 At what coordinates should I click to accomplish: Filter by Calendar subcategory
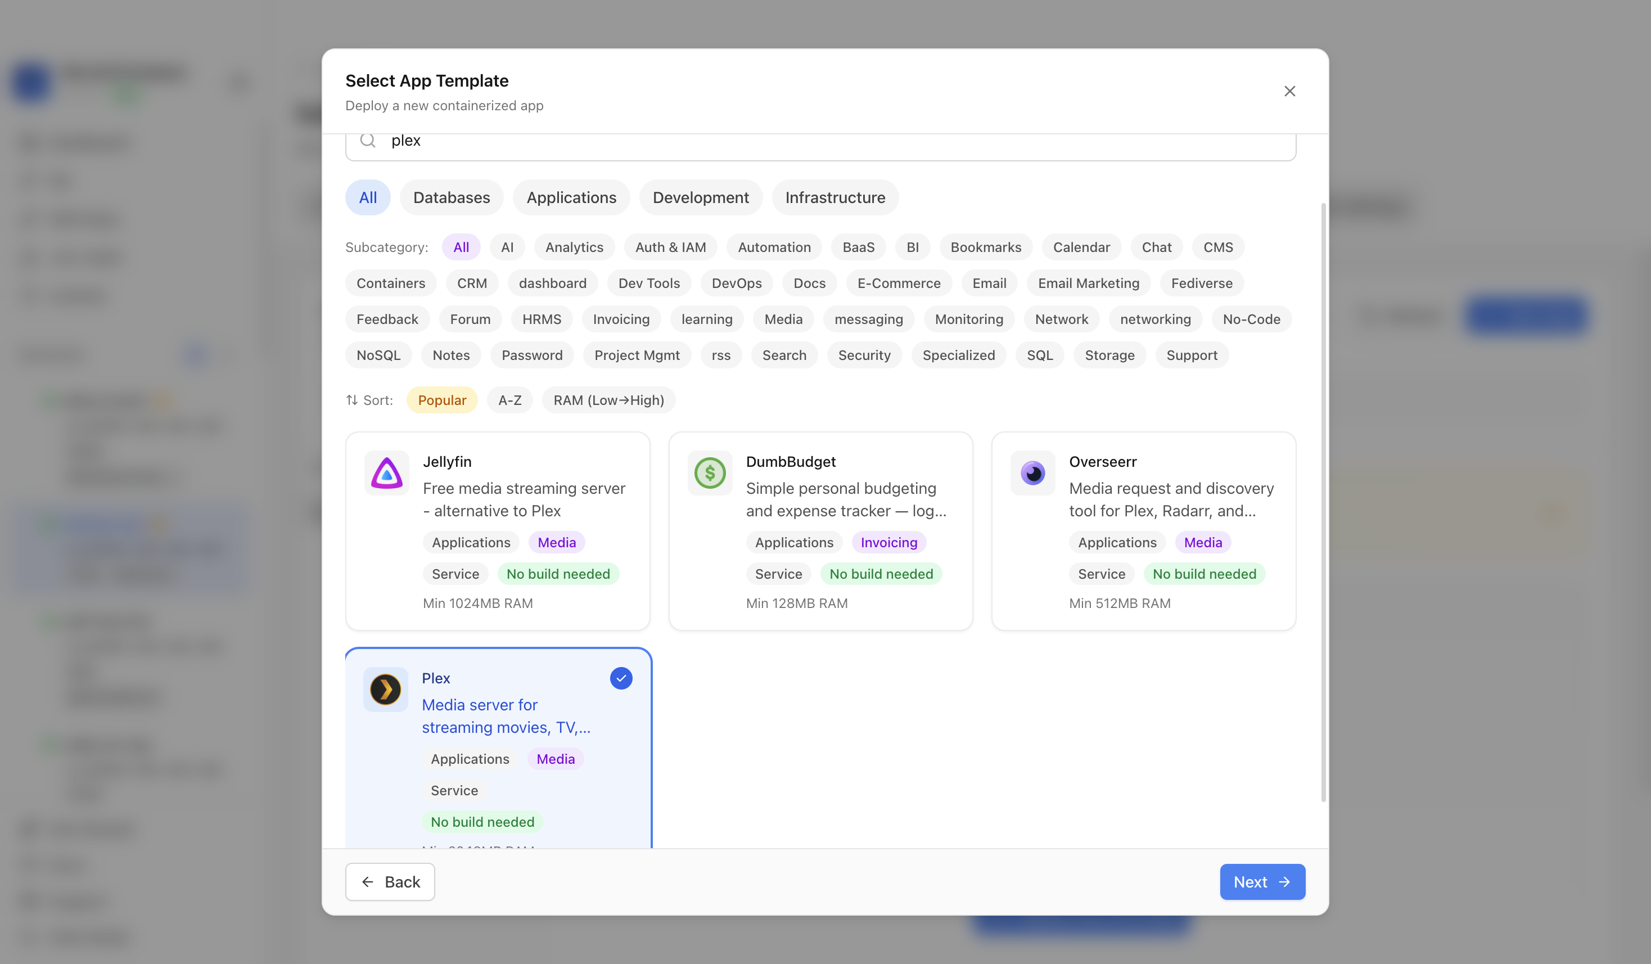1082,247
